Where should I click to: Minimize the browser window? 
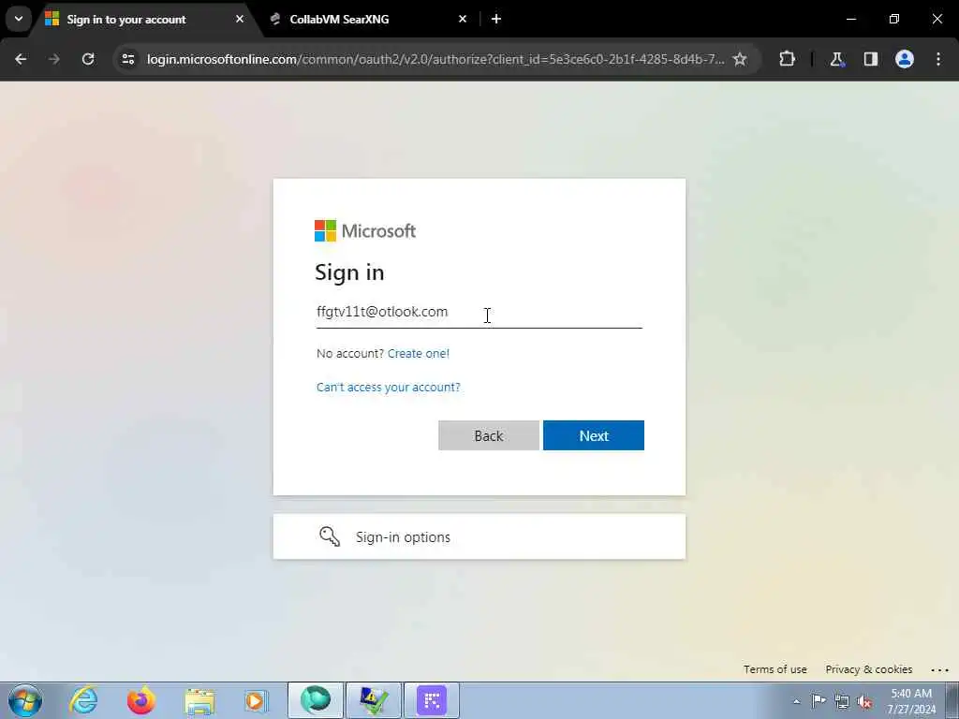tap(851, 19)
